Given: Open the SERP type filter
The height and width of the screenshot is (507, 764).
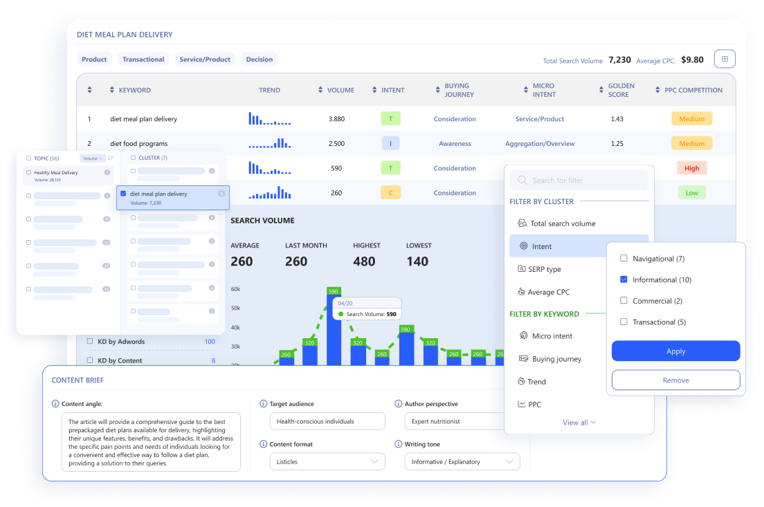Looking at the screenshot, I should pos(523,269).
